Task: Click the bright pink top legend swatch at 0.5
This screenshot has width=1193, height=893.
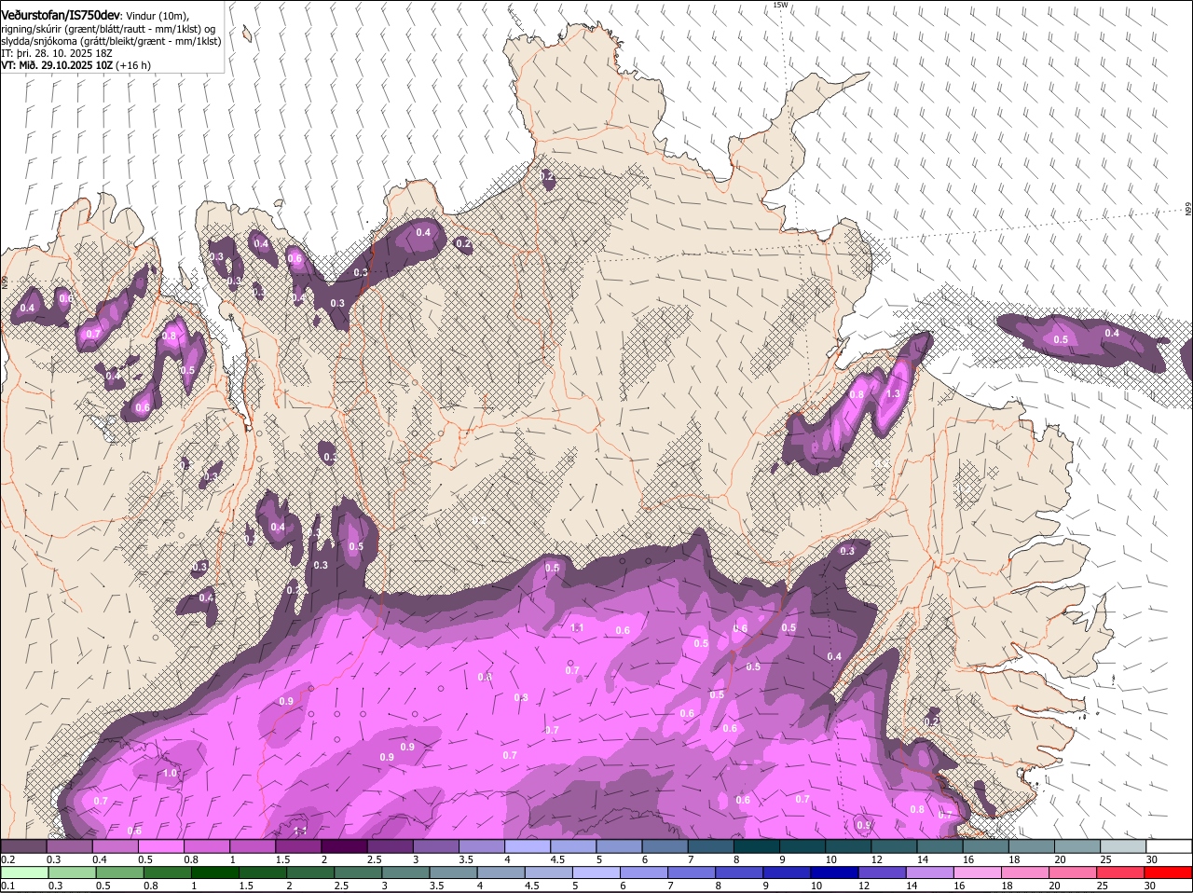Action: tap(160, 846)
